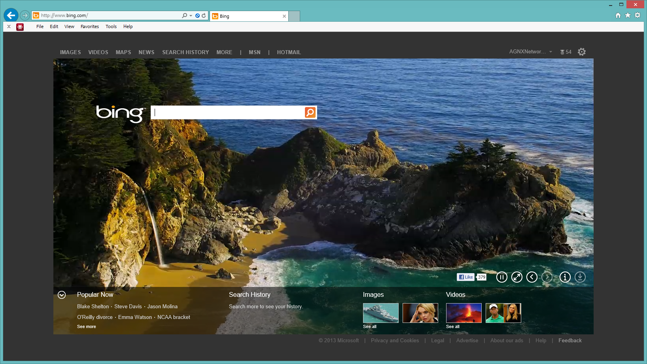Click the volcano video thumbnail
The height and width of the screenshot is (364, 647).
[x=463, y=313]
